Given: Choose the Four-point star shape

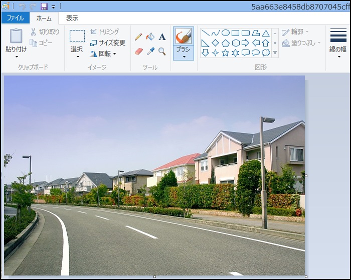Looking at the screenshot, I should click(x=215, y=53).
